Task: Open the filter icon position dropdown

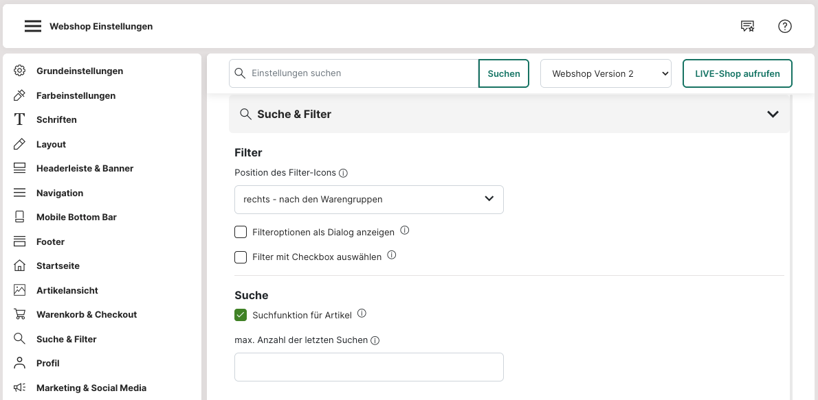Action: pos(368,199)
